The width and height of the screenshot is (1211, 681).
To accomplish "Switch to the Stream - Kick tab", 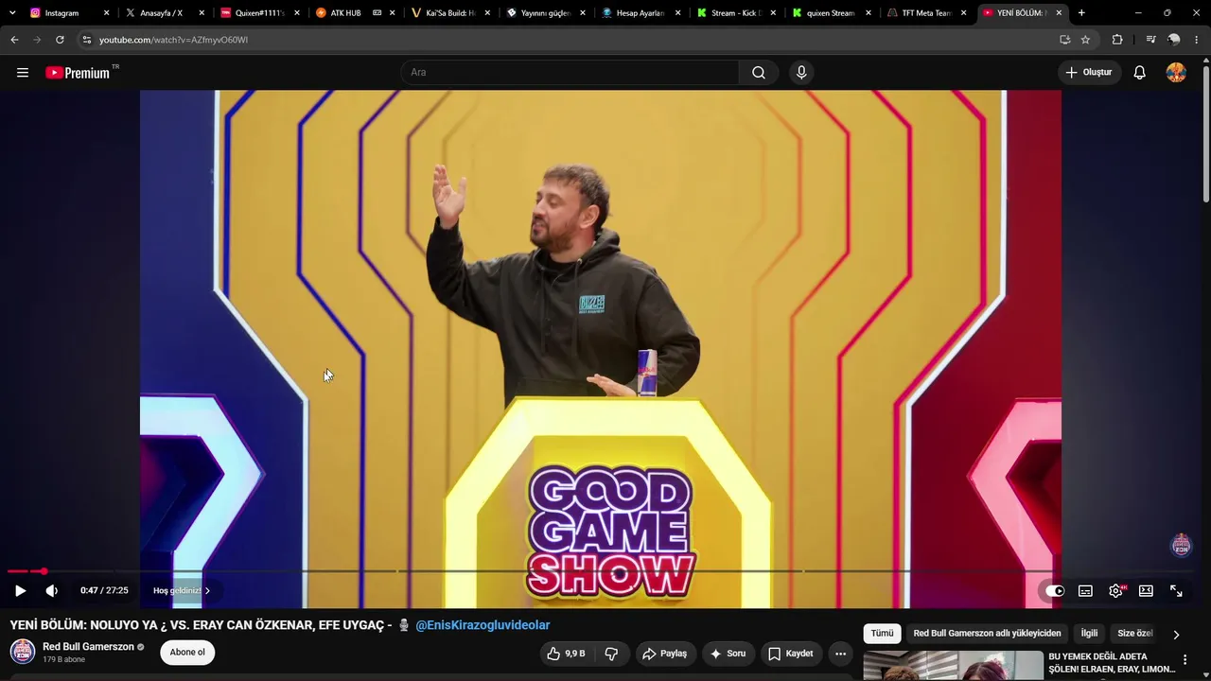I will tap(735, 13).
